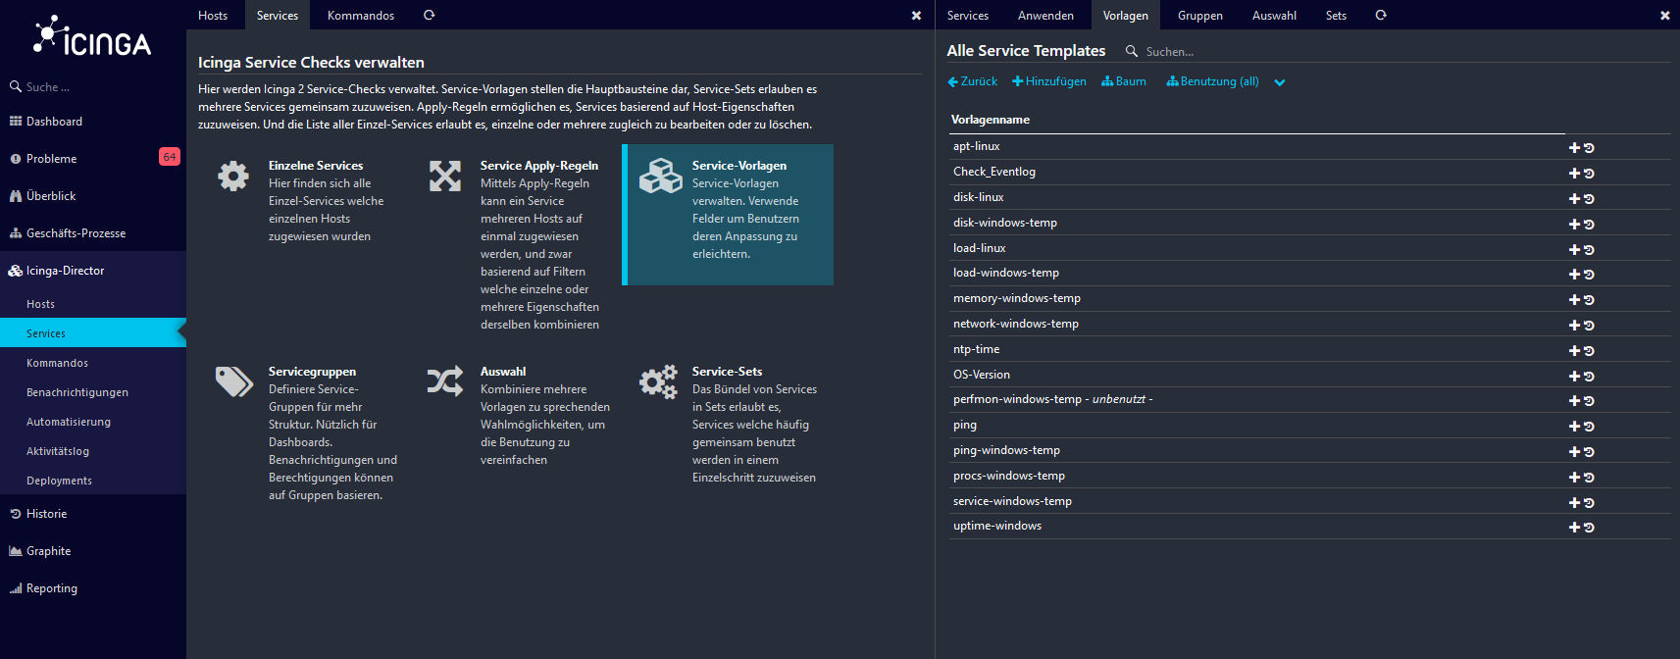This screenshot has width=1680, height=659.
Task: Click the search field in the sidebar
Action: pyautogui.click(x=93, y=86)
